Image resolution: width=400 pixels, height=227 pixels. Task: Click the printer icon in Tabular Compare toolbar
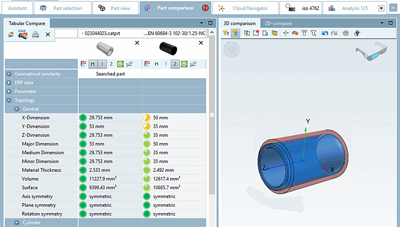(35, 34)
